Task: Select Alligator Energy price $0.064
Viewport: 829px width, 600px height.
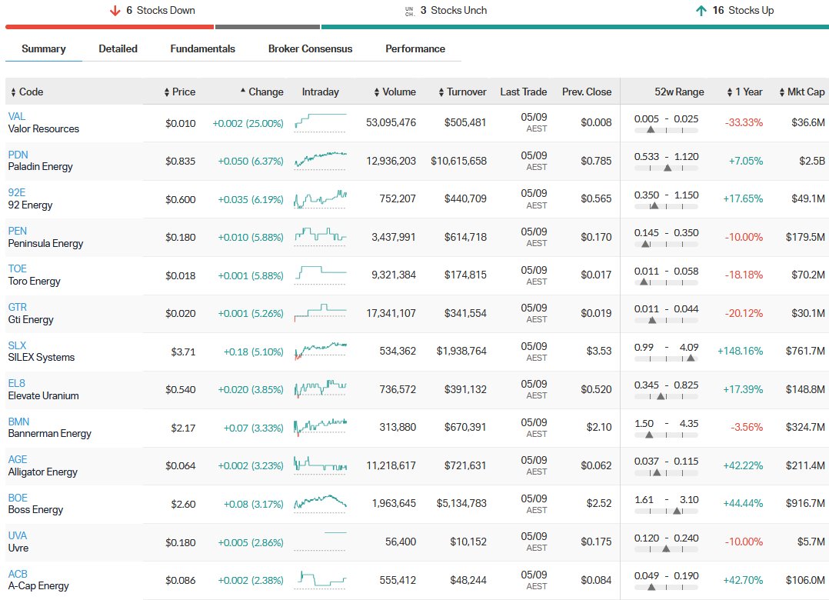Action: (180, 465)
